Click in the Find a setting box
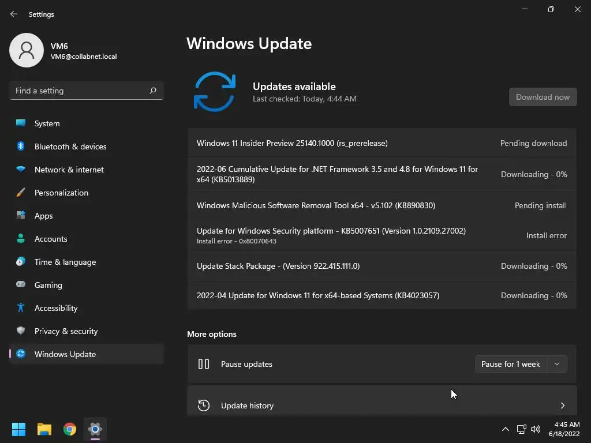The image size is (591, 443). coord(87,91)
